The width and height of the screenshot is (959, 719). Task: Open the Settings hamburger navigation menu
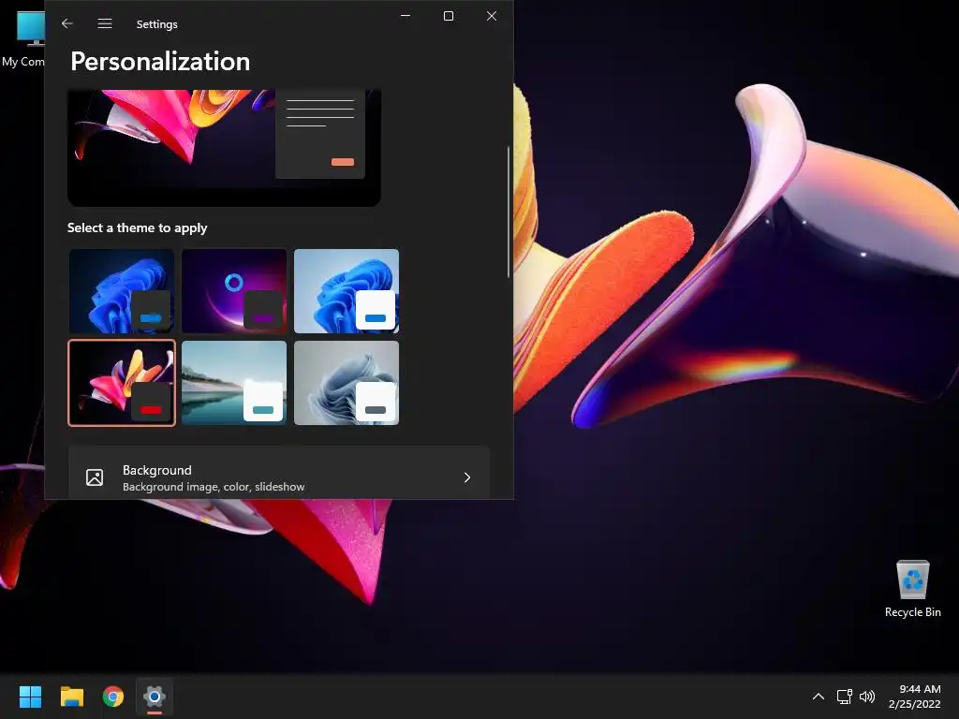click(105, 23)
